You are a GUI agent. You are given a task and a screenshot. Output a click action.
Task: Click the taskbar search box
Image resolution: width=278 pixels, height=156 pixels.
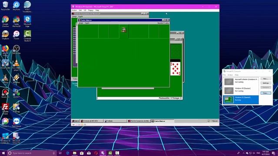(x=32, y=153)
